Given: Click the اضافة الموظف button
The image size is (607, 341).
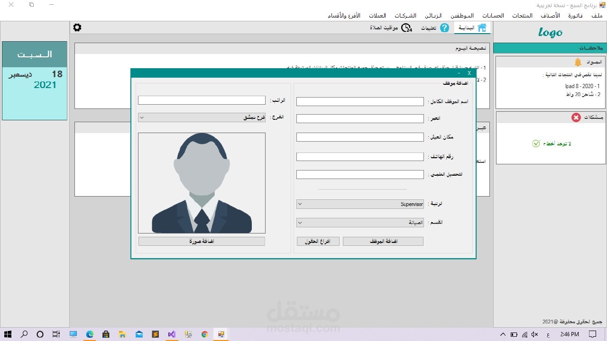Looking at the screenshot, I should tap(383, 241).
